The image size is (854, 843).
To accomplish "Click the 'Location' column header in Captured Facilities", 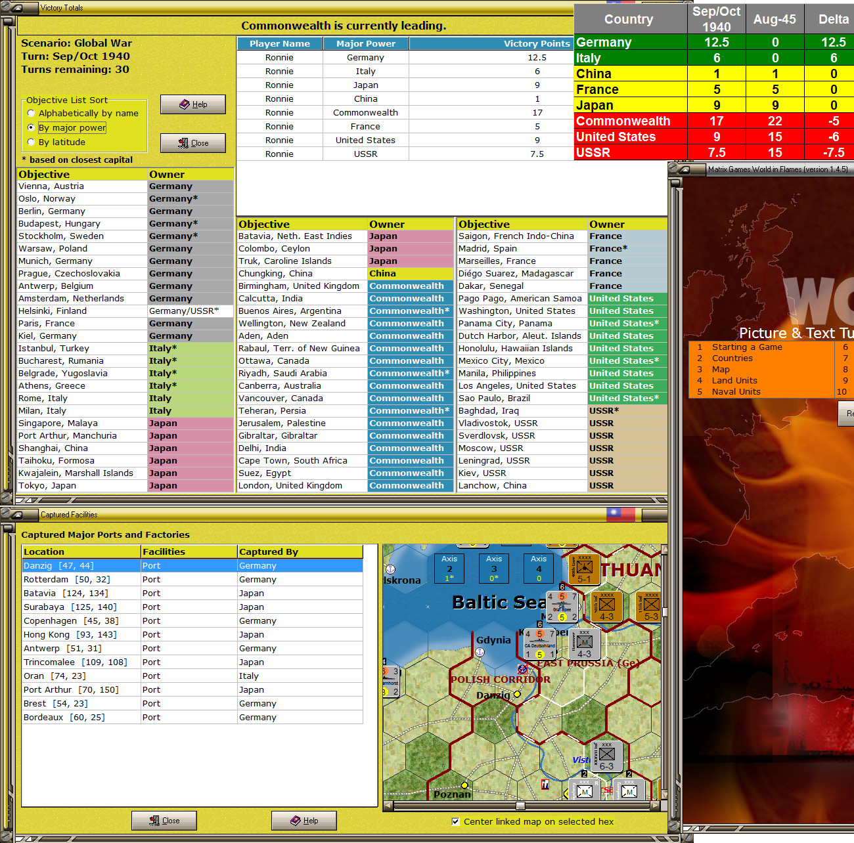I will tap(81, 551).
